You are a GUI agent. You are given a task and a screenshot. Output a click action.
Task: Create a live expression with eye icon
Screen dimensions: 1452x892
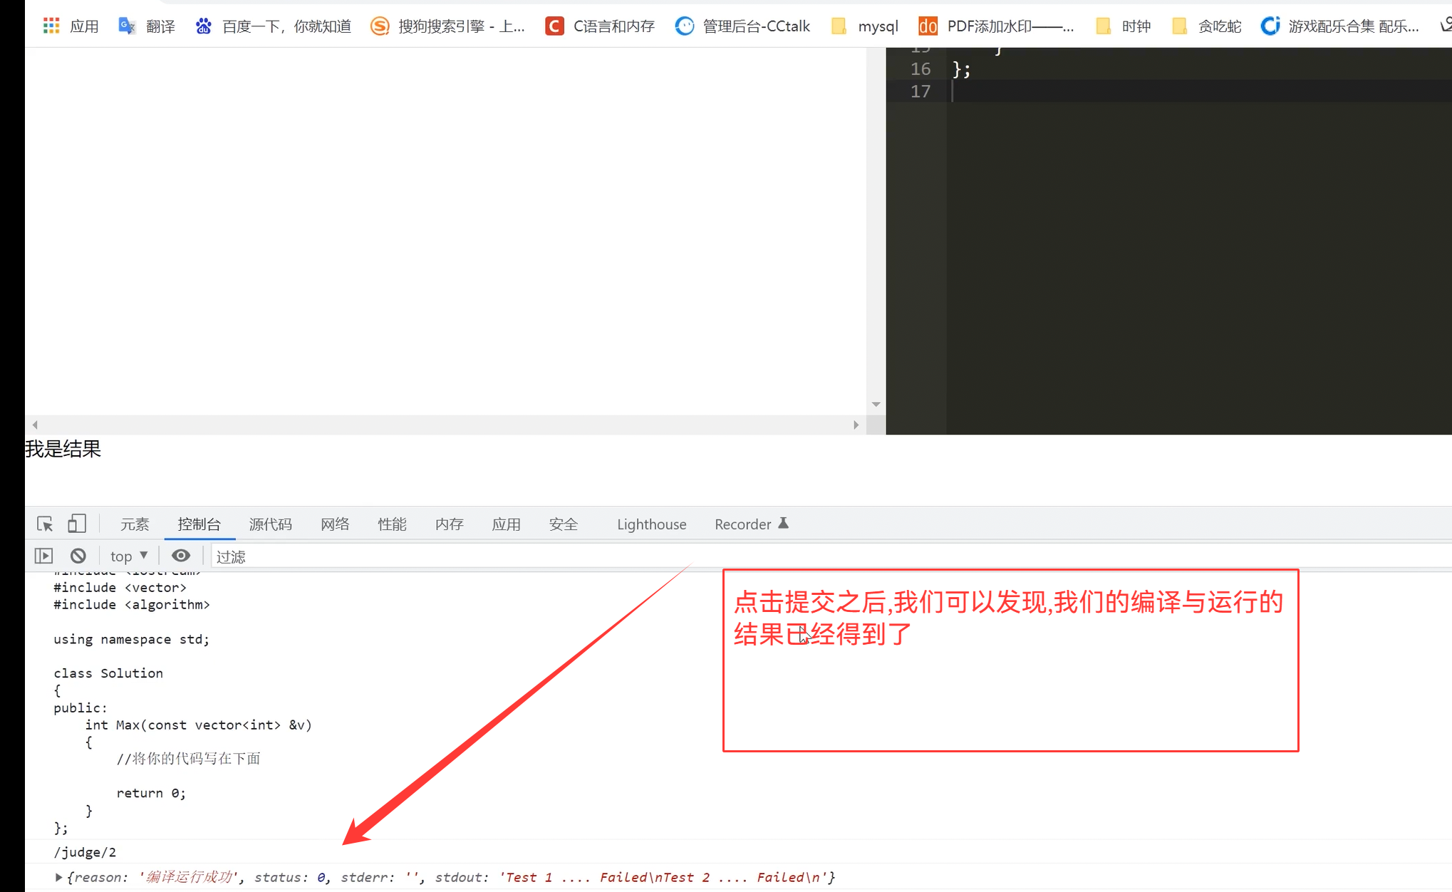click(x=181, y=556)
